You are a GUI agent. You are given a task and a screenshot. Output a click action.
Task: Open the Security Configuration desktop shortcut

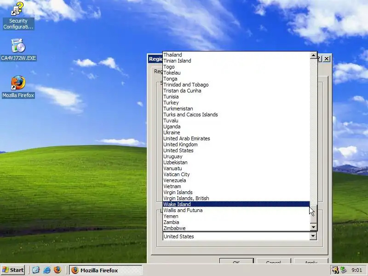coord(18,16)
